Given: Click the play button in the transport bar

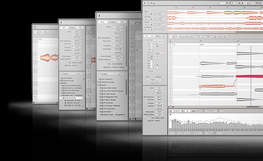Looking at the screenshot, I should point(245,3).
